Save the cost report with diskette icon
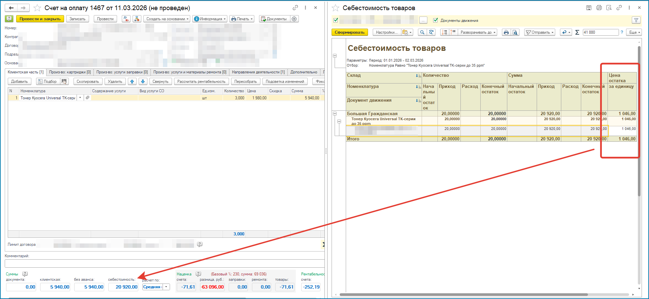 tap(589, 8)
